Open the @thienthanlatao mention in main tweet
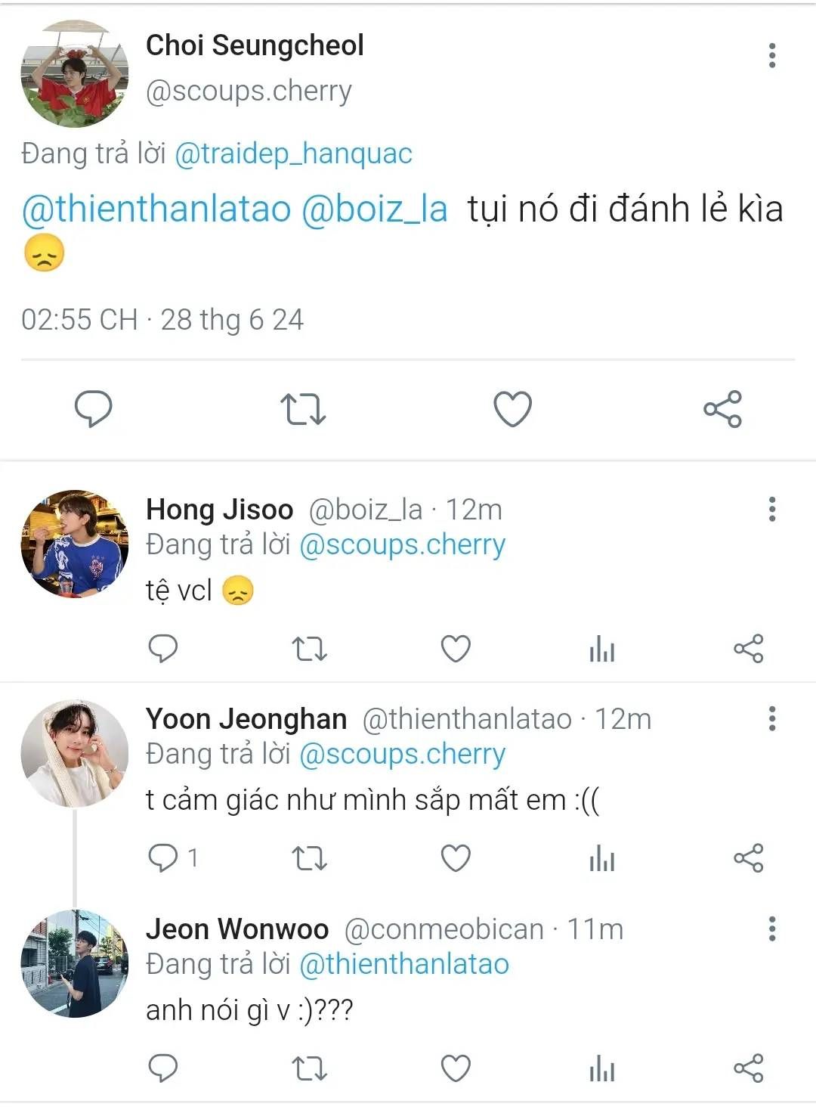 156,209
